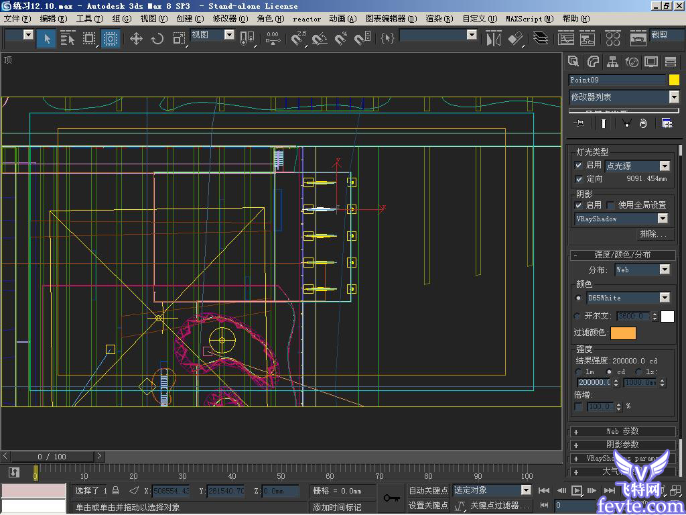
Task: Open the Select by Name dialog icon
Action: click(x=67, y=38)
